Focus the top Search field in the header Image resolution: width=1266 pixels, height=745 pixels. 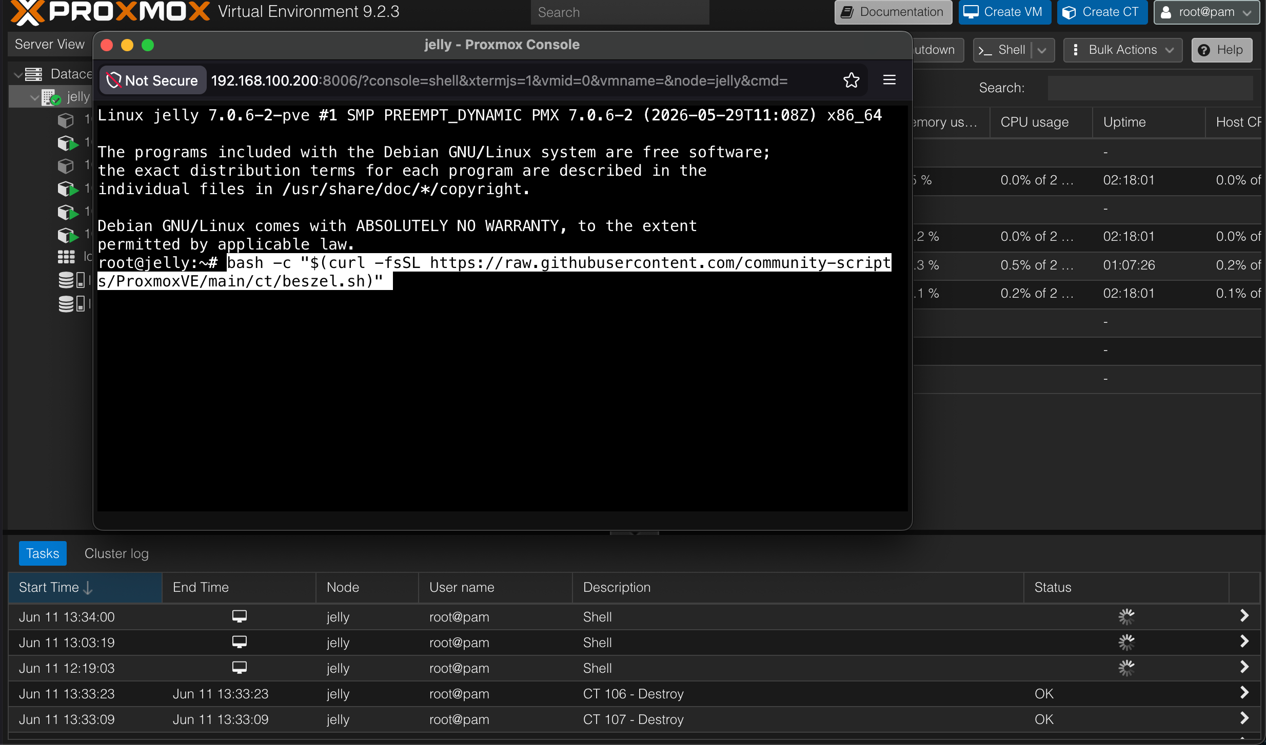point(620,12)
